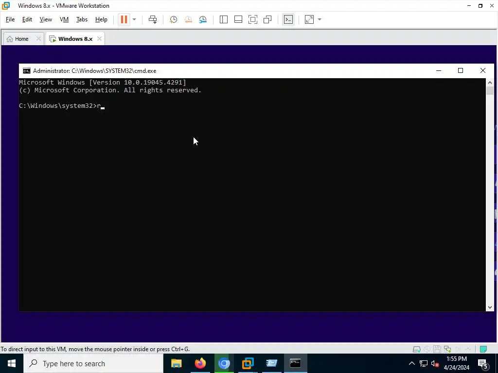
Task: Click the cmd scrollbar up arrow
Action: tap(490, 83)
